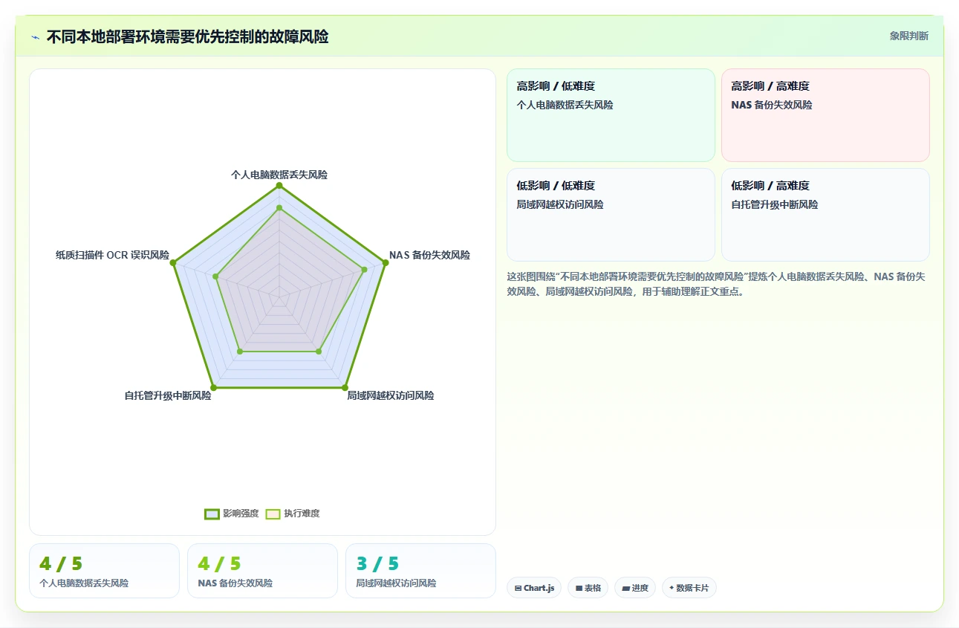The image size is (959, 628).
Task: Click the 低影响 / 高难度 quadrant card
Action: coord(825,215)
